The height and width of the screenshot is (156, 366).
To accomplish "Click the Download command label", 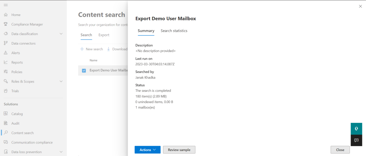I will point(120,49).
